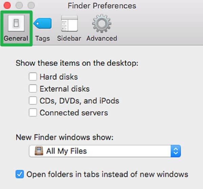This screenshot has height=189, width=203.
Task: Open the Tags preferences icon
Action: [x=43, y=23]
